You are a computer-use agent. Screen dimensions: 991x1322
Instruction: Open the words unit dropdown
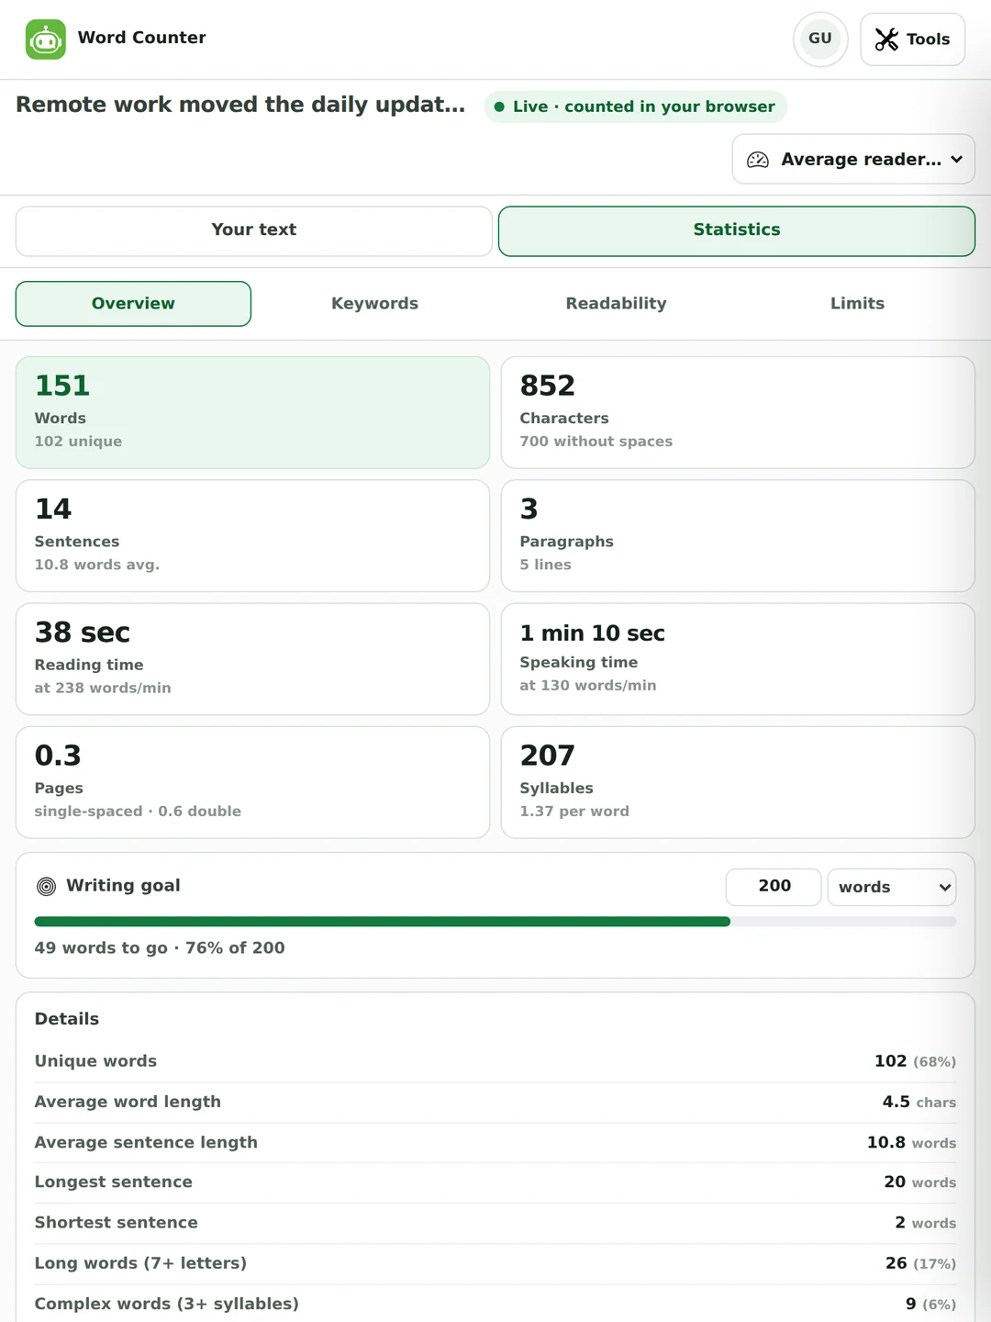892,887
